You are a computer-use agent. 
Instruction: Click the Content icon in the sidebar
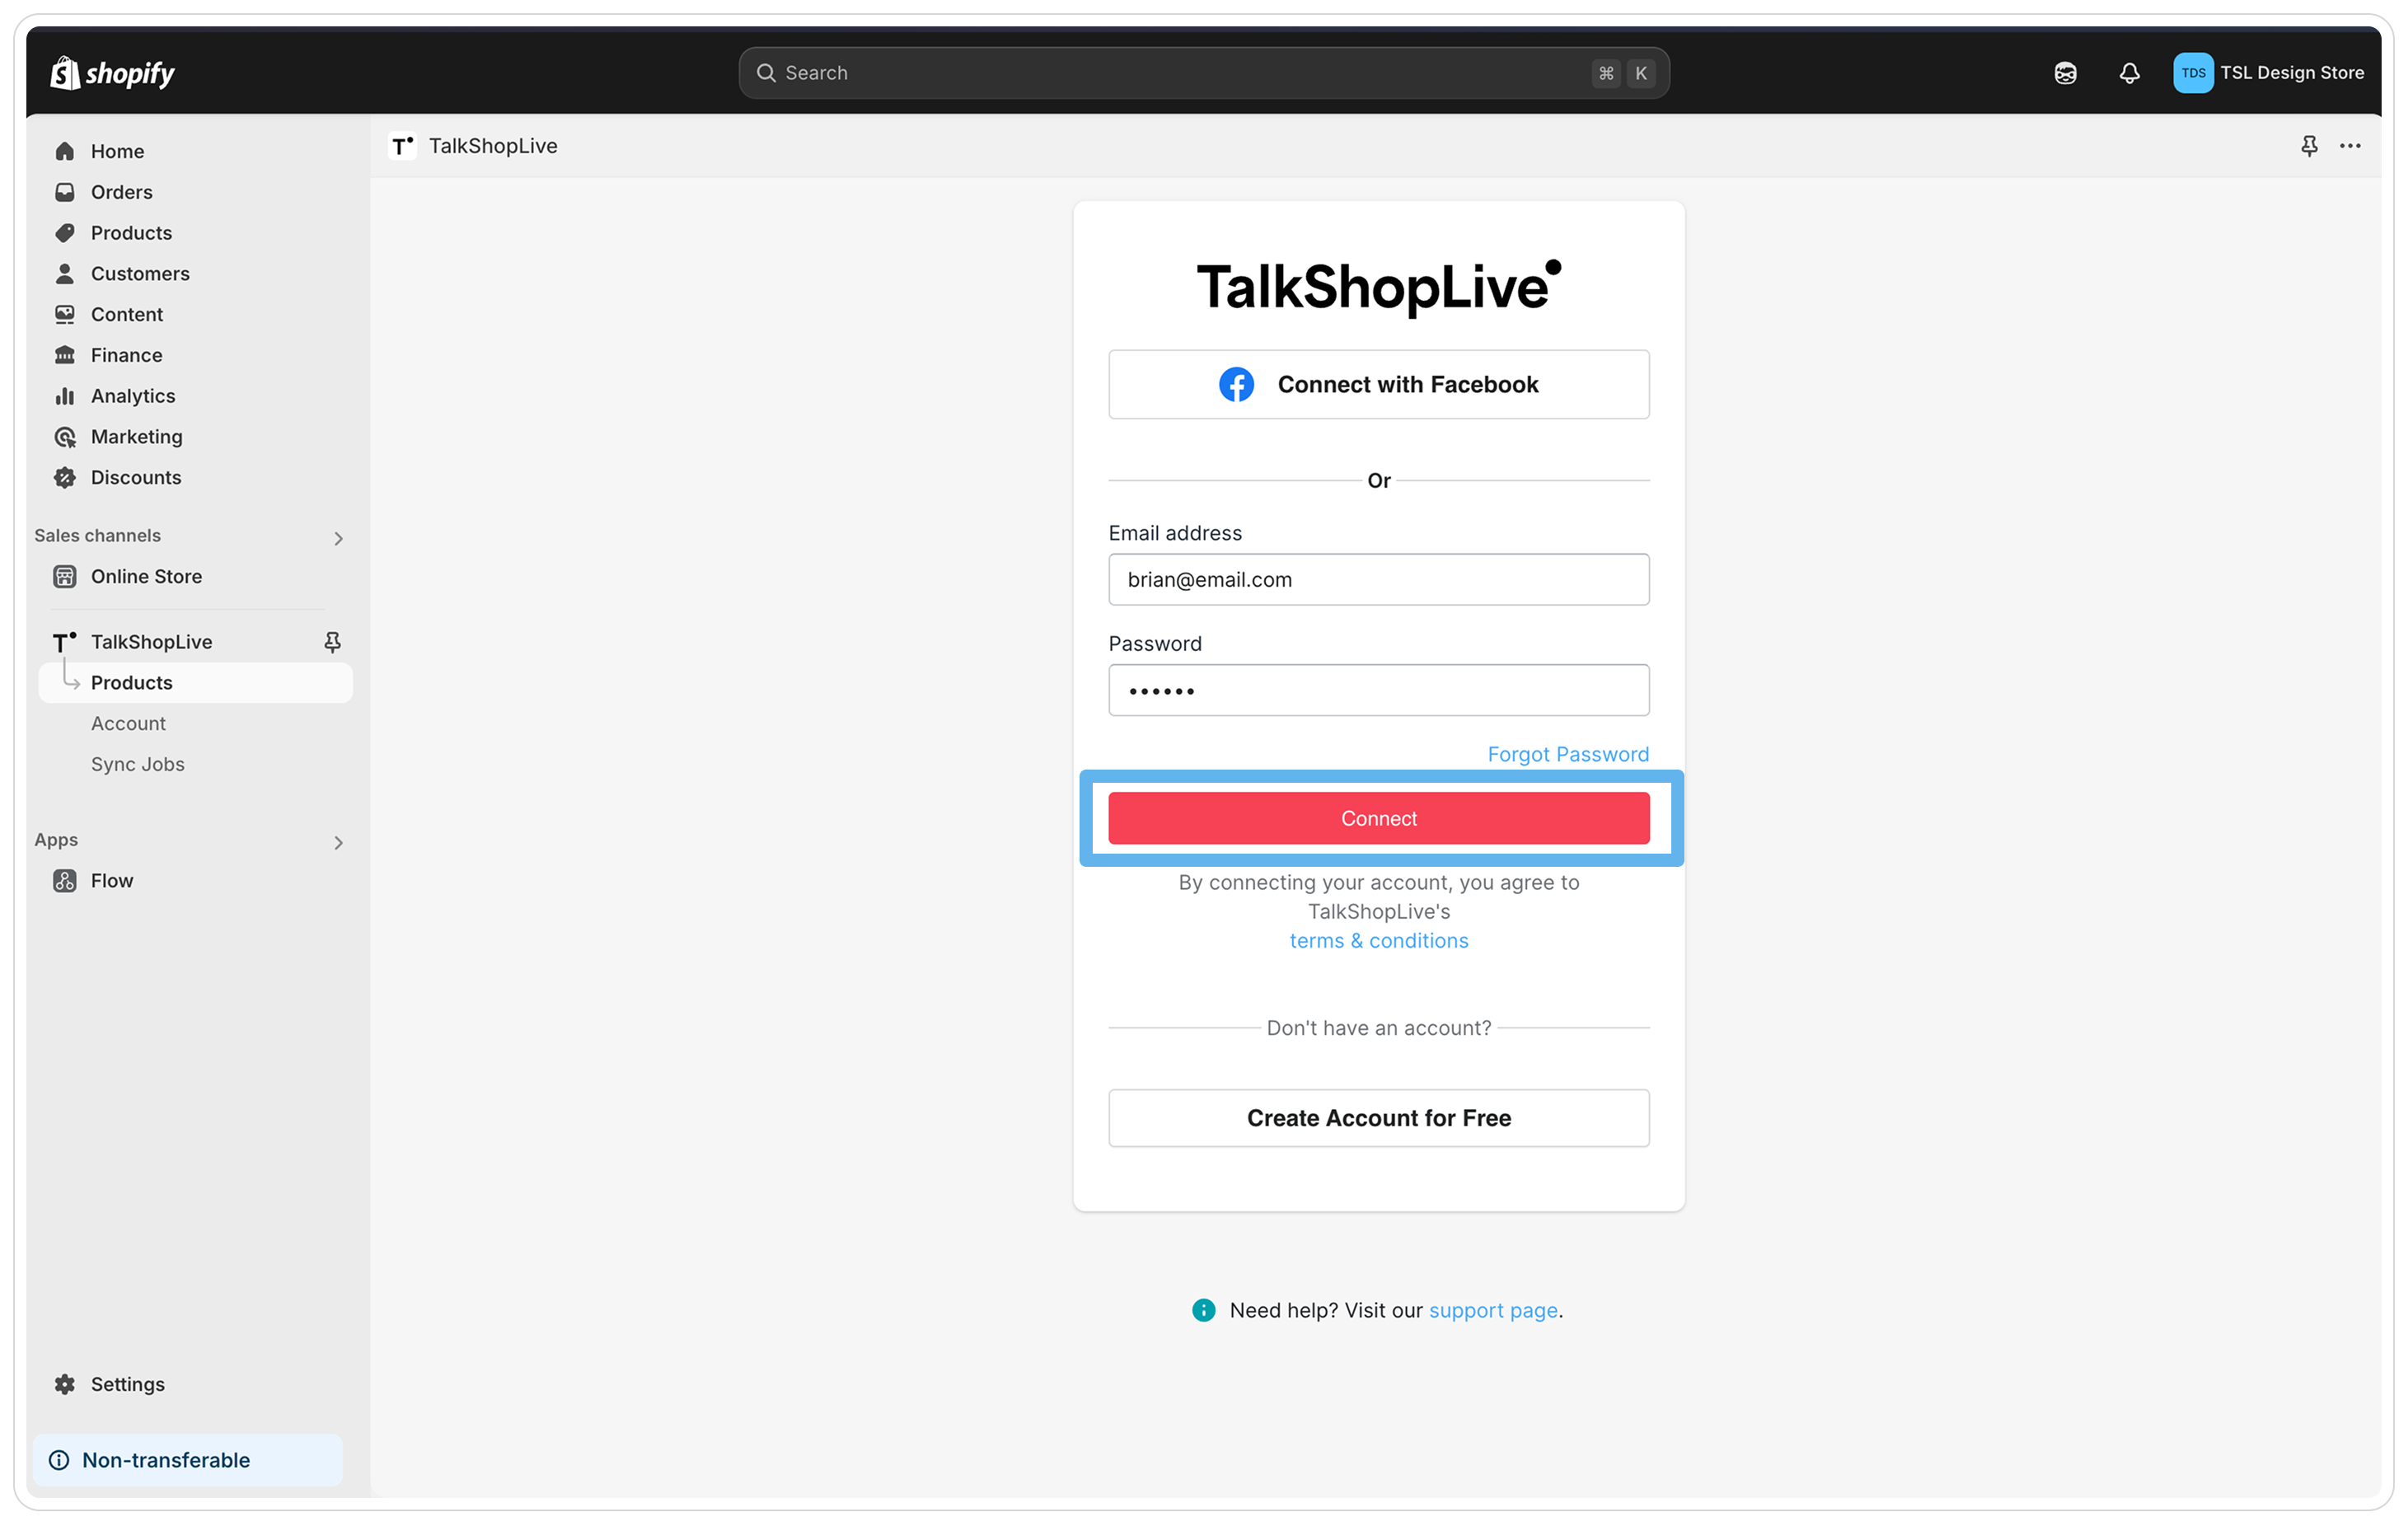pos(65,314)
